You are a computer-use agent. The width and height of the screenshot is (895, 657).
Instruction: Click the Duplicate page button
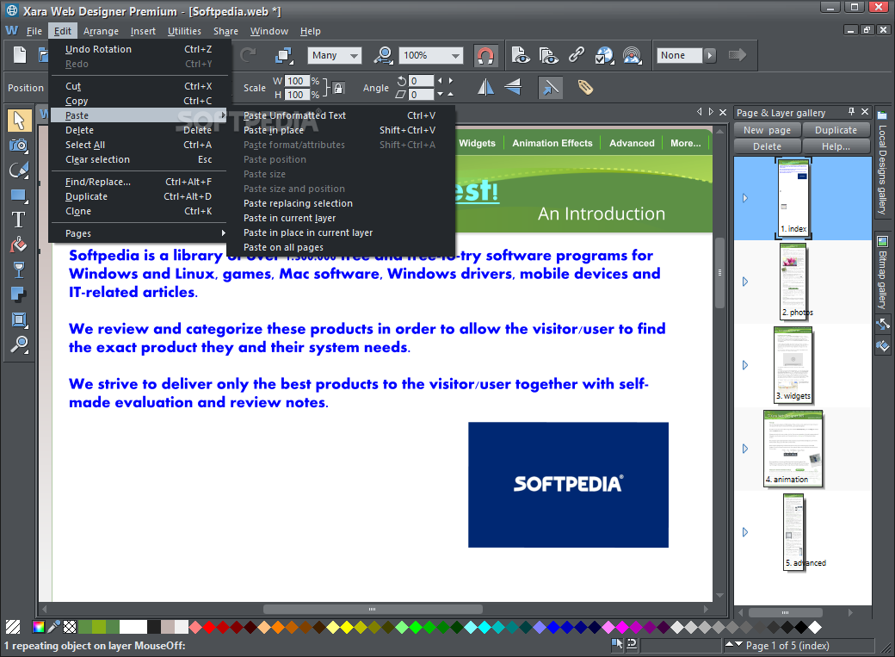pos(836,130)
